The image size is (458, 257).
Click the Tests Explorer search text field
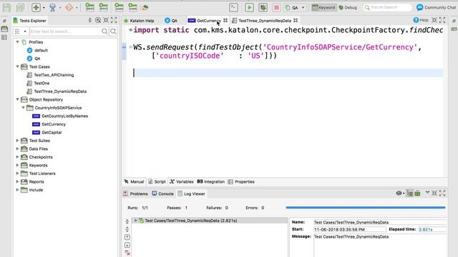pyautogui.click(x=65, y=31)
